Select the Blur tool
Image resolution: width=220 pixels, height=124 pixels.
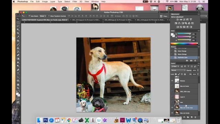(18, 62)
